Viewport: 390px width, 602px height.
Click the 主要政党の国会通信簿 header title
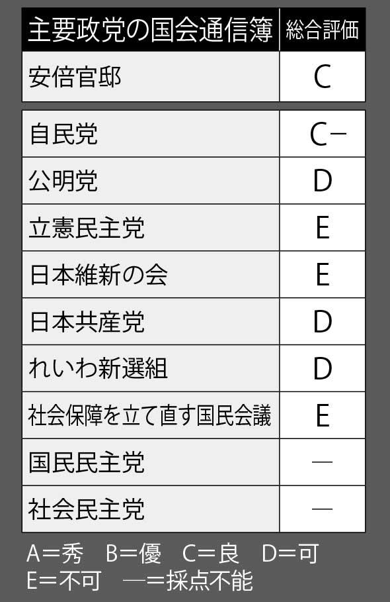150,30
